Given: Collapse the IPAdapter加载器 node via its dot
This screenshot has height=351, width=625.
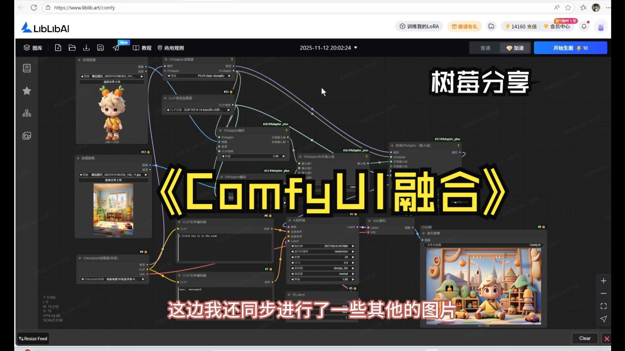Looking at the screenshot, I should tap(166, 60).
